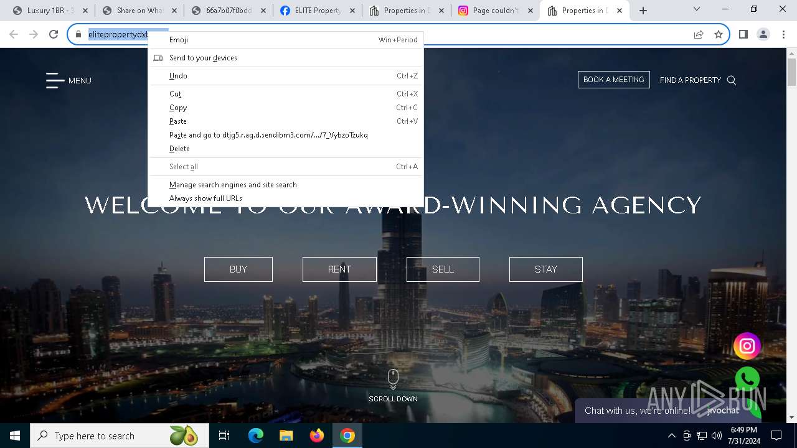Open Chrome profile avatar
Screen dimensions: 797x448
[763, 35]
